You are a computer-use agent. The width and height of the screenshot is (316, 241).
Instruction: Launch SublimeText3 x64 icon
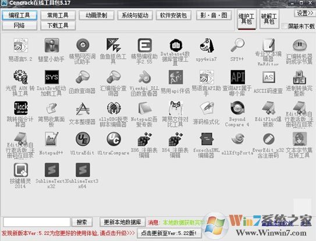coord(83,170)
